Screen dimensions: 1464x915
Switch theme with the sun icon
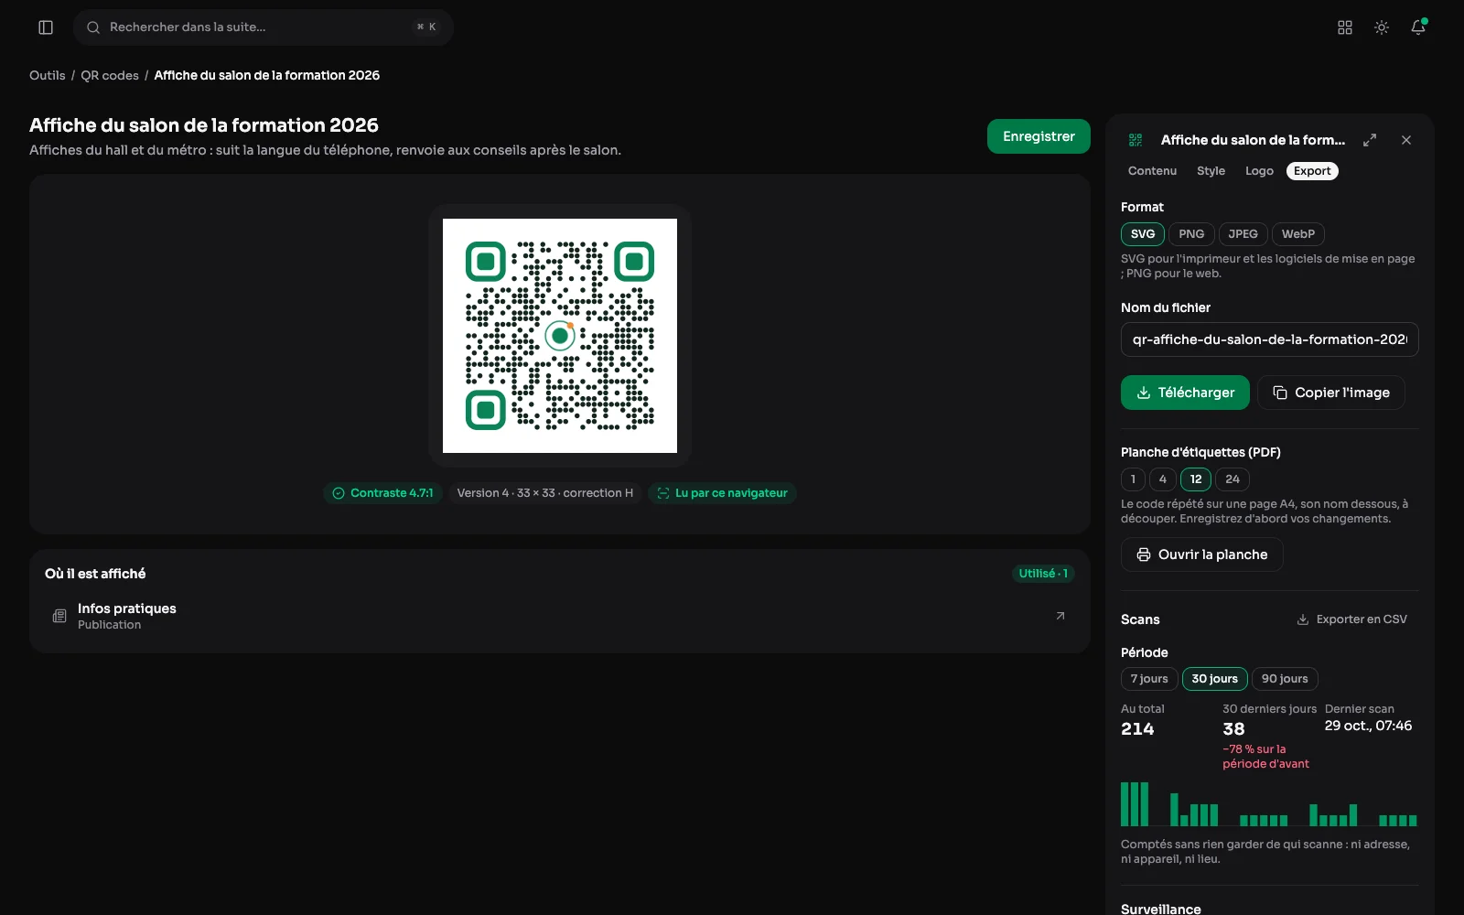pyautogui.click(x=1382, y=27)
